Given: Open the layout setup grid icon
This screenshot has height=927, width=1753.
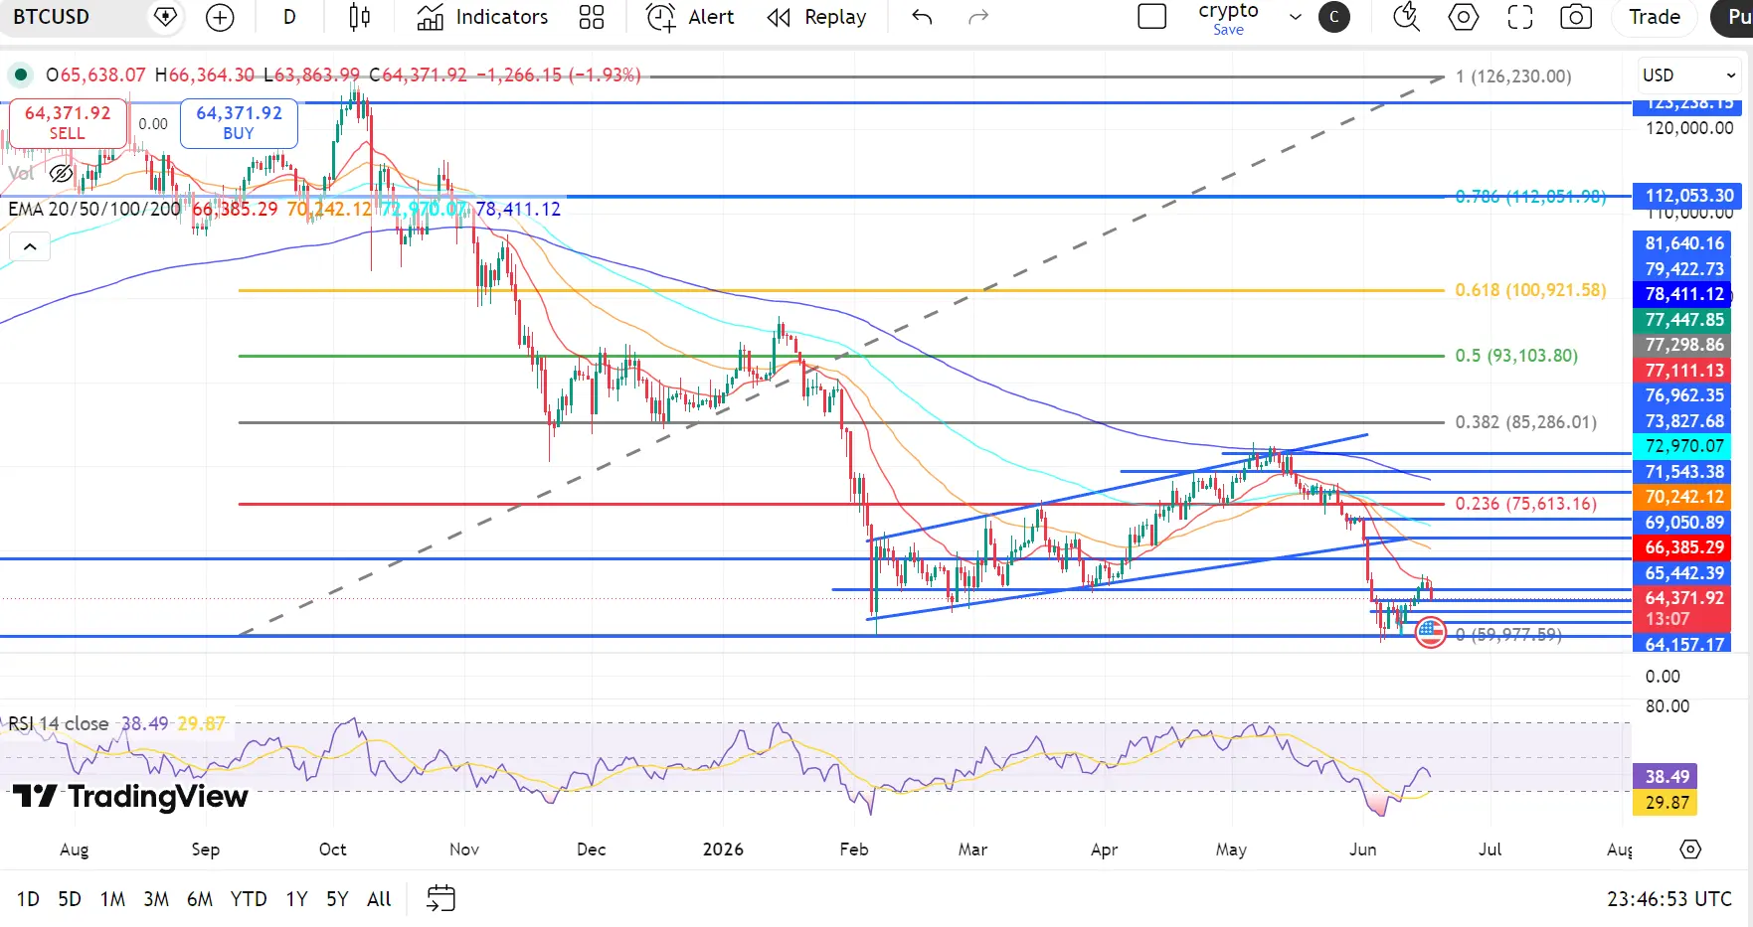Looking at the screenshot, I should pos(592,17).
